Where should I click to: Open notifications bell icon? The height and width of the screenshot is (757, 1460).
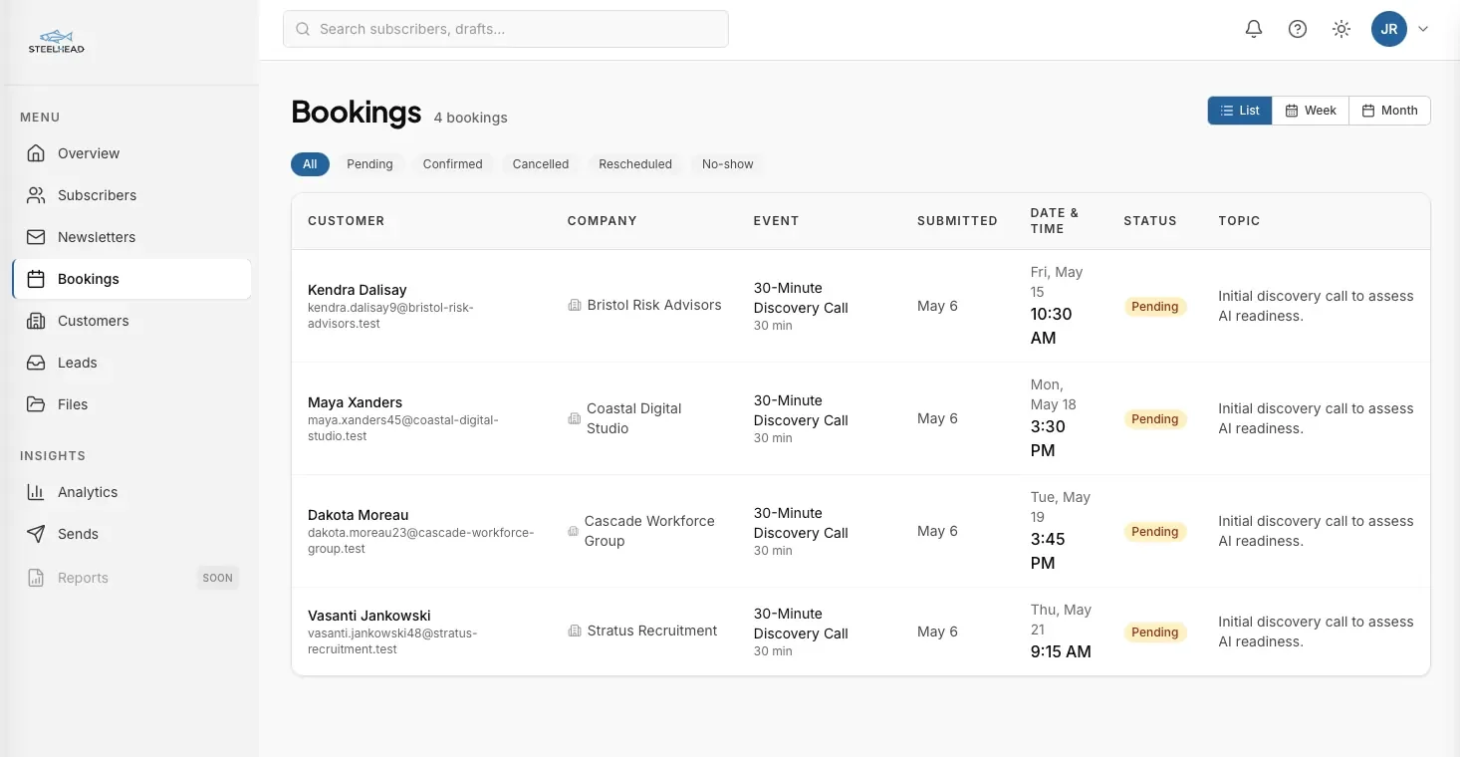coord(1254,29)
